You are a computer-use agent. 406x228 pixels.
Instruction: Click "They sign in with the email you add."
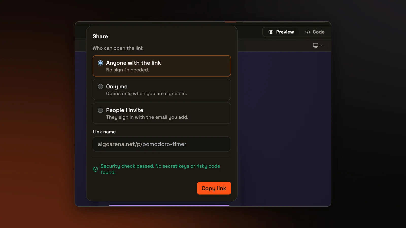147,117
